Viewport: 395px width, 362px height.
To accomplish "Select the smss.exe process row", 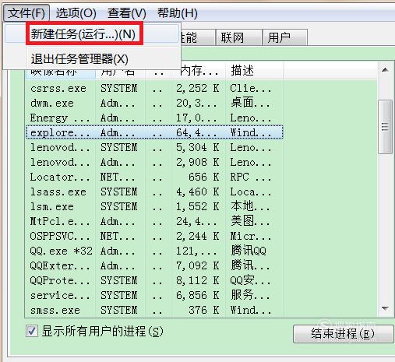I will click(x=154, y=311).
